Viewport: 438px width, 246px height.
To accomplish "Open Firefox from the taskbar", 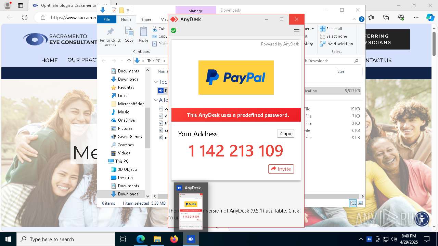I will click(x=174, y=240).
